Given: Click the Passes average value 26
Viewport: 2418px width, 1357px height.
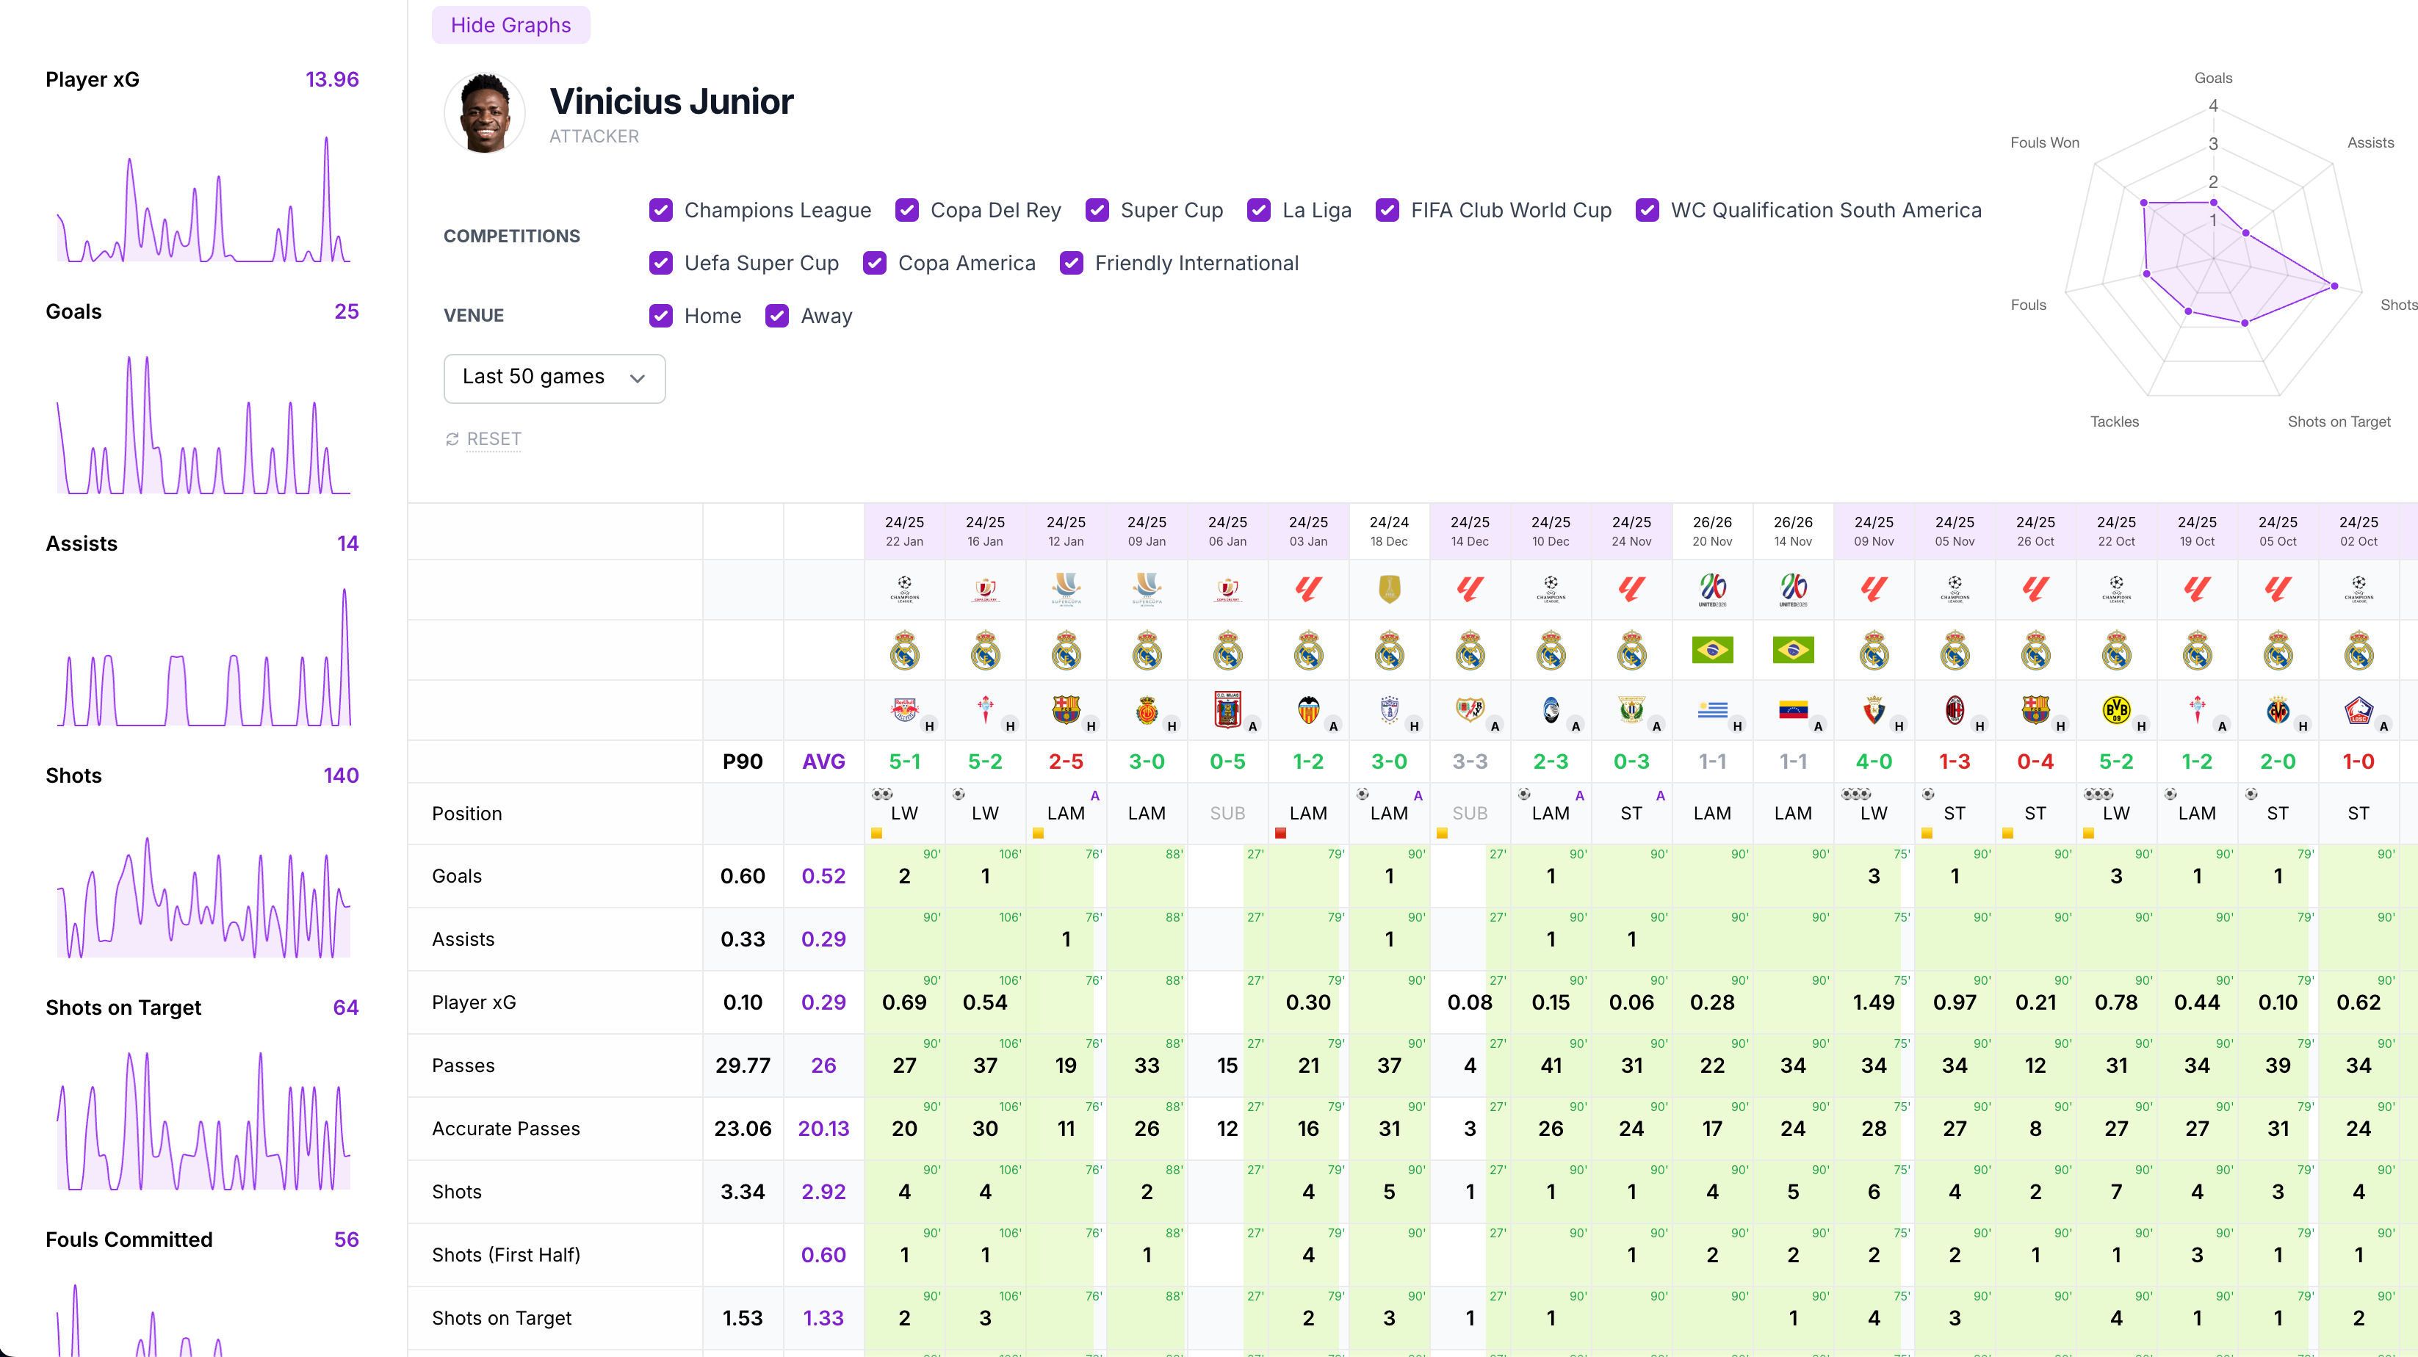Looking at the screenshot, I should pyautogui.click(x=823, y=1065).
